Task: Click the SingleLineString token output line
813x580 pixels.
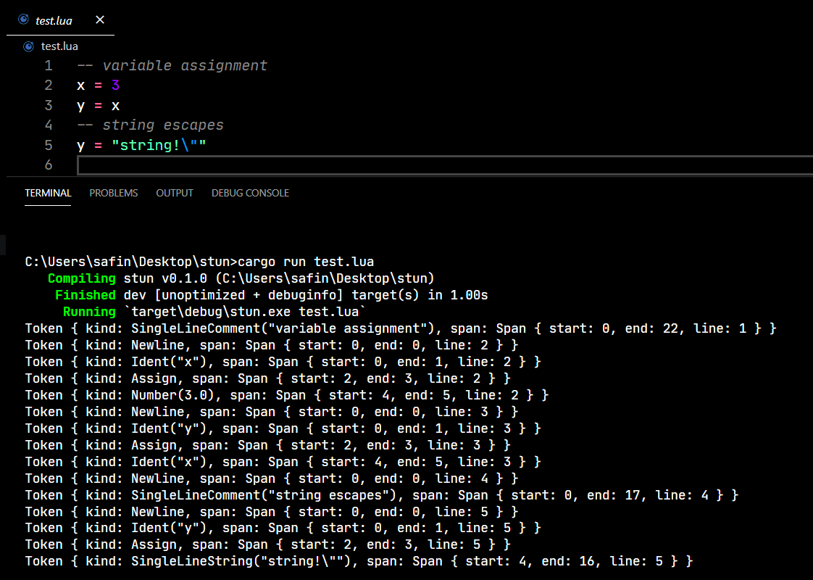Action: [x=359, y=561]
